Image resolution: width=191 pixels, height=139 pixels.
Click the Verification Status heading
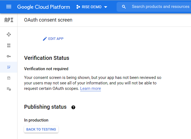(x=47, y=58)
